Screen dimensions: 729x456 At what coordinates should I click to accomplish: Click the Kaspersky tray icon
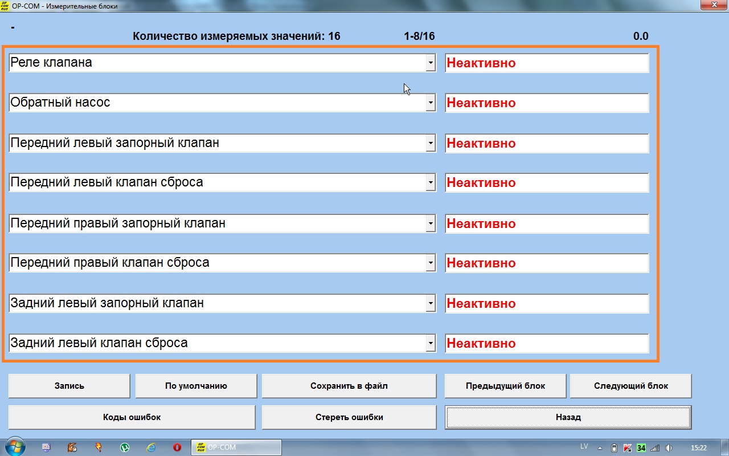point(627,448)
